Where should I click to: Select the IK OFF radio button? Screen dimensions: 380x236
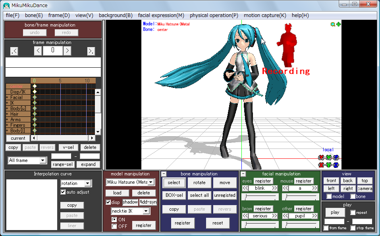[x=114, y=226]
